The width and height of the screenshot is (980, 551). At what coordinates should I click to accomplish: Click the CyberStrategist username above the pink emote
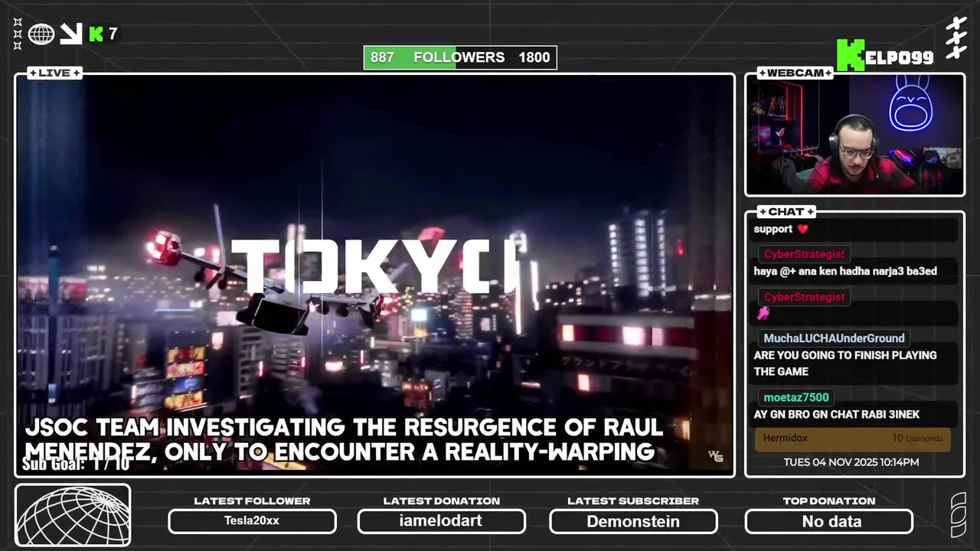[x=804, y=297]
